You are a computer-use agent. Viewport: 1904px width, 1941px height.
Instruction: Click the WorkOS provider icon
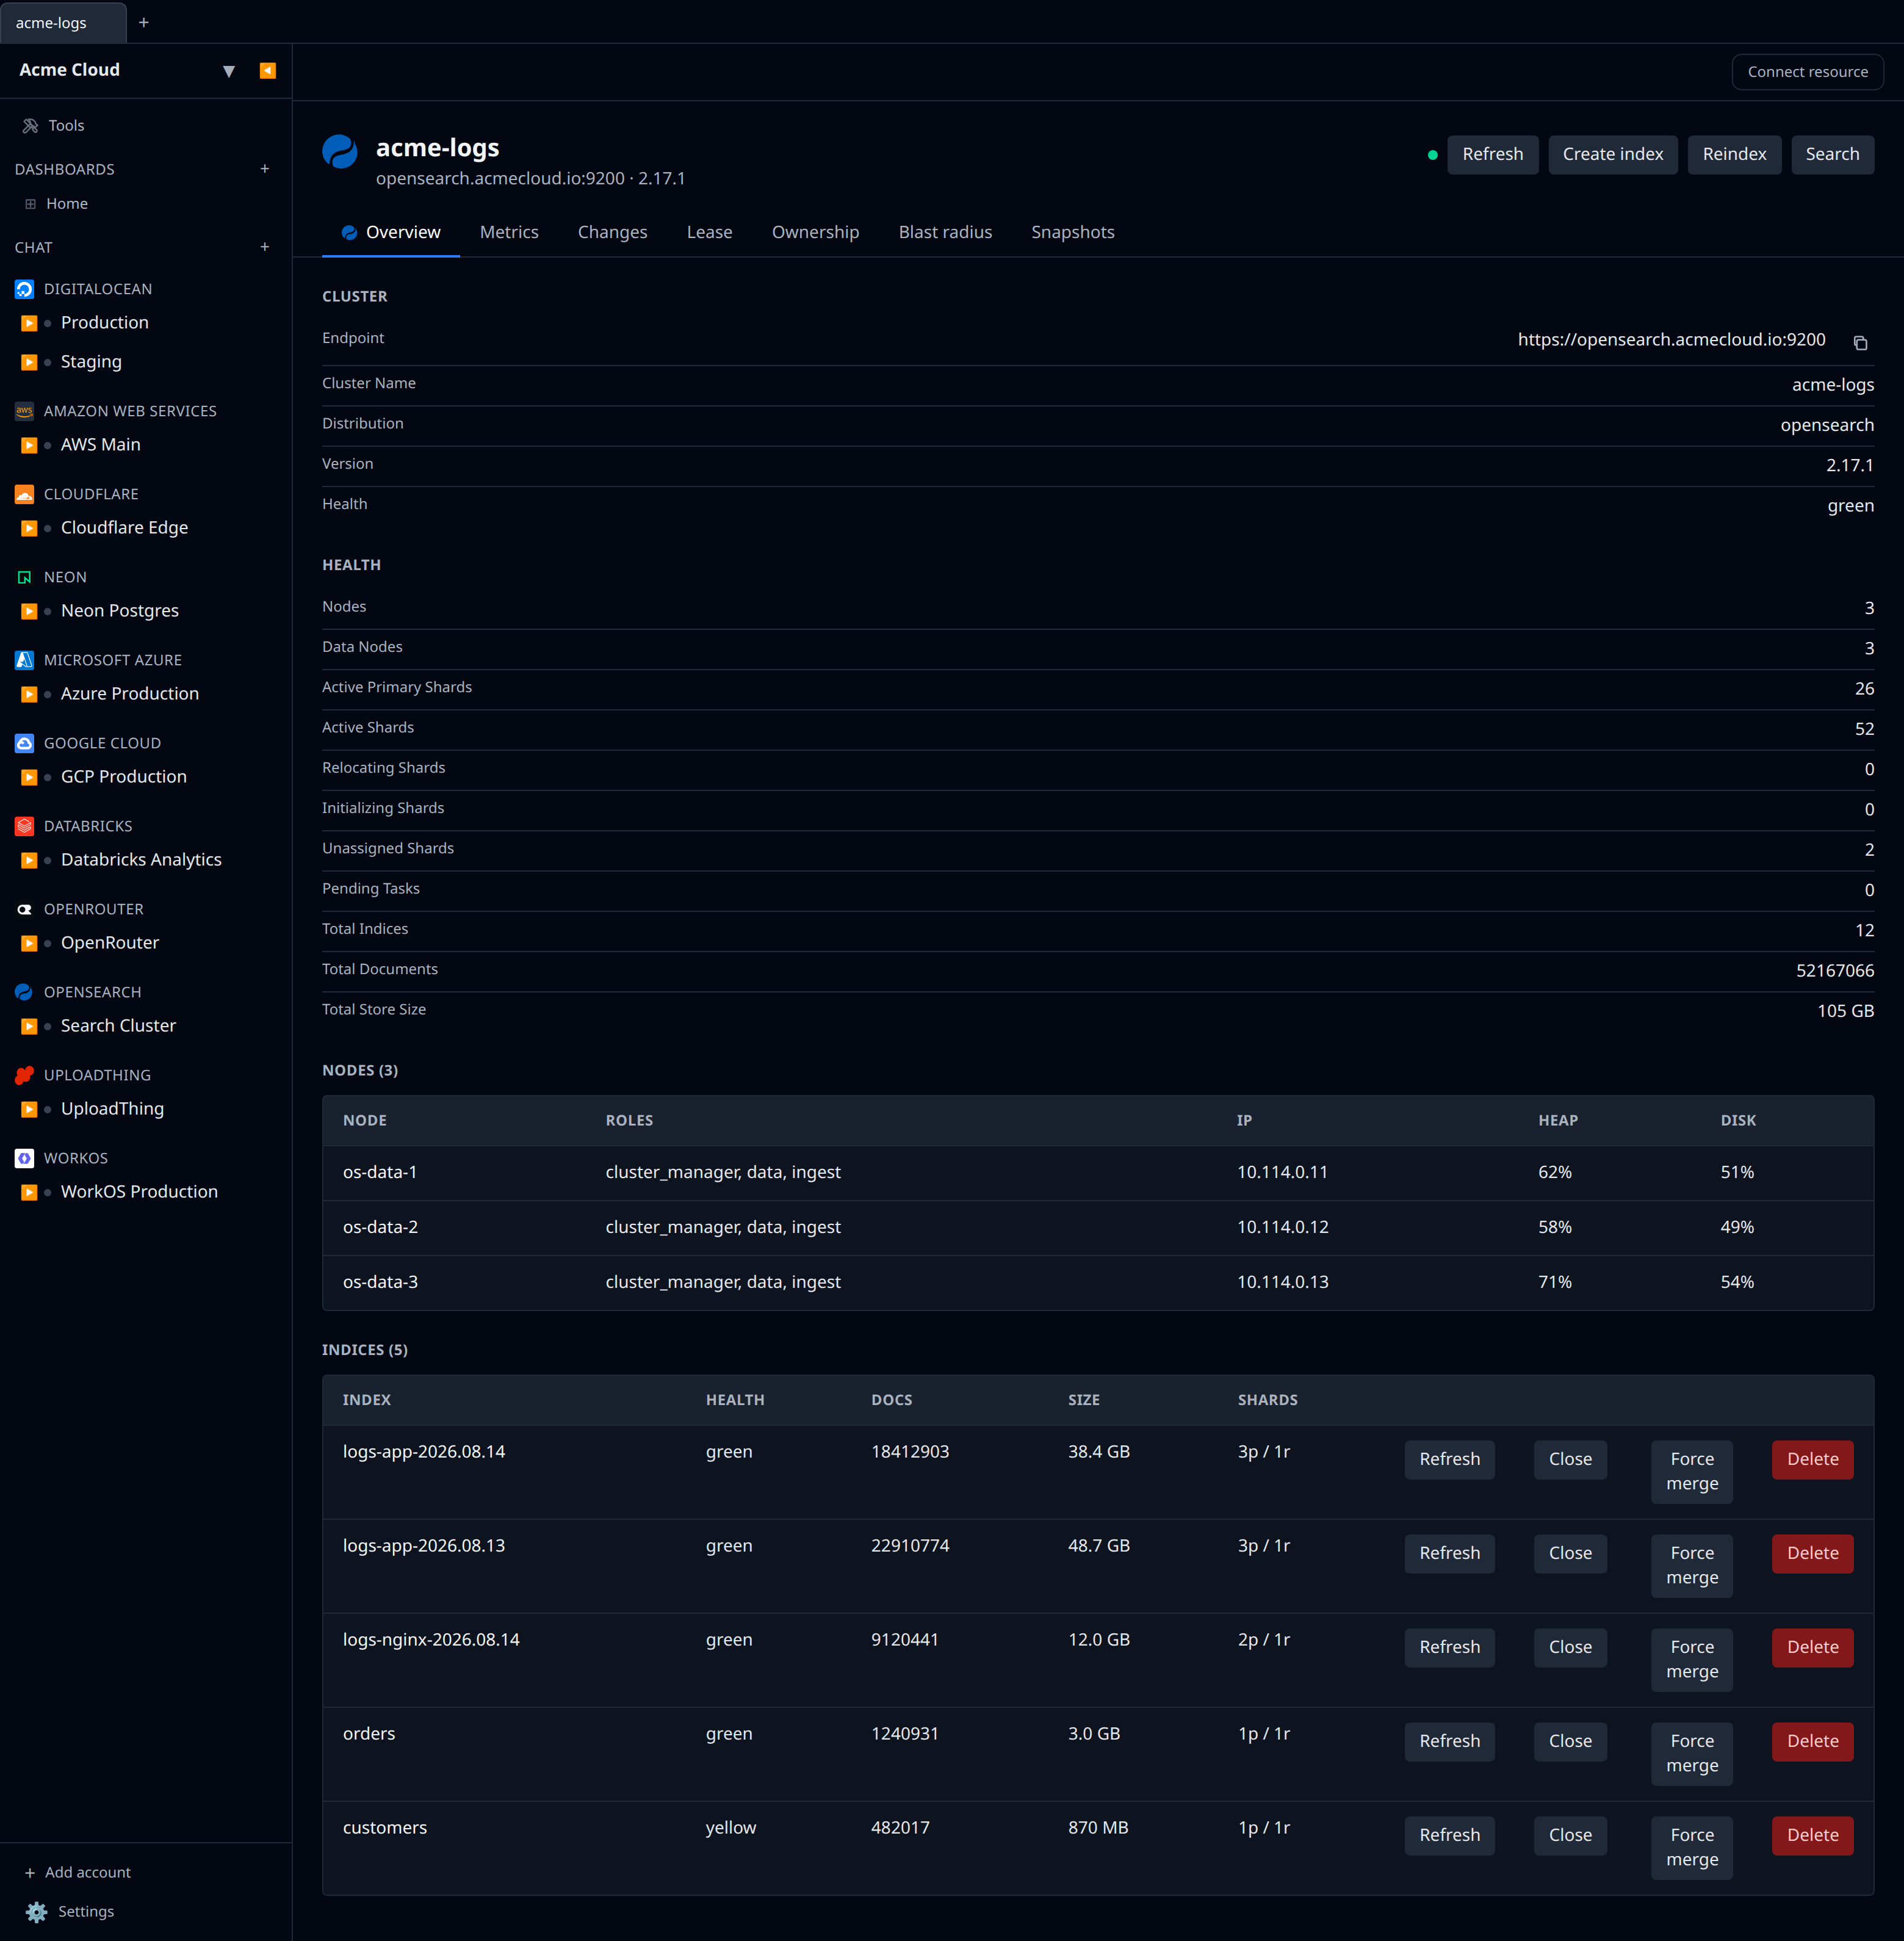point(25,1158)
